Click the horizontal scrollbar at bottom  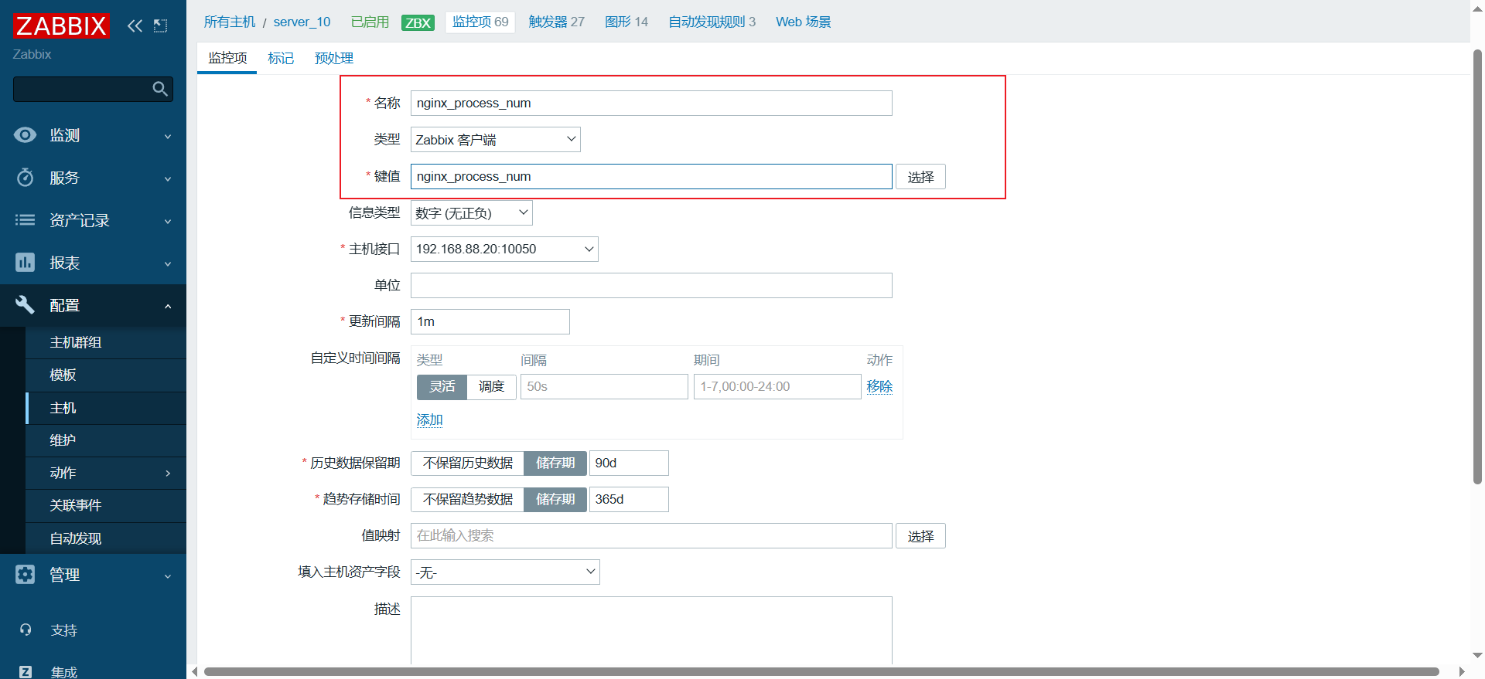820,671
